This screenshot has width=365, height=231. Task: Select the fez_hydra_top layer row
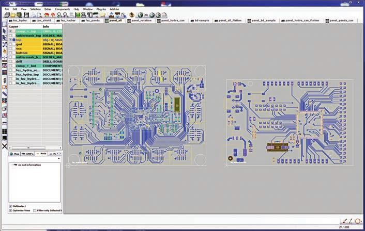point(35,75)
